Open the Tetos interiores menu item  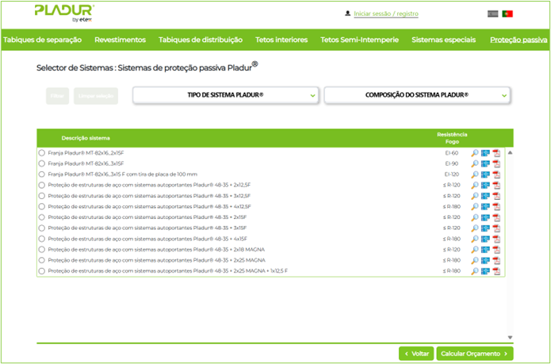pyautogui.click(x=283, y=40)
